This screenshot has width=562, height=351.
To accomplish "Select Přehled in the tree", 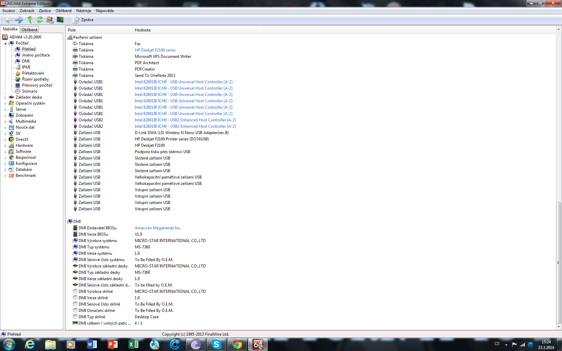I will [28, 49].
